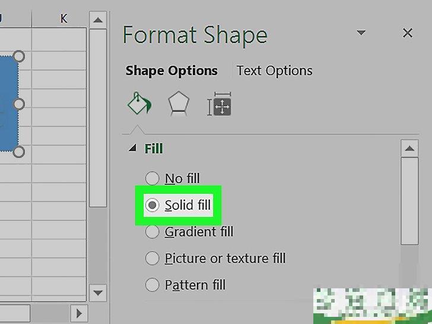Click the blue shape on the worksheet
Screen dimensions: 432x324
[7, 104]
